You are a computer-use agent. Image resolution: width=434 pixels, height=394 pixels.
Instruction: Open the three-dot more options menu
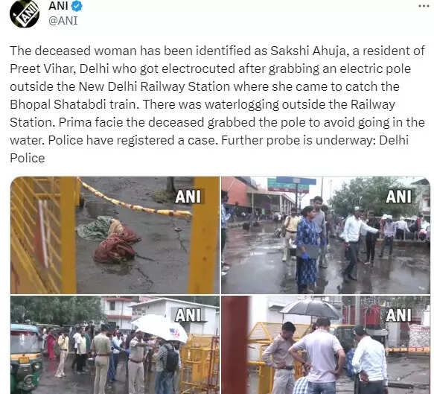pyautogui.click(x=424, y=6)
